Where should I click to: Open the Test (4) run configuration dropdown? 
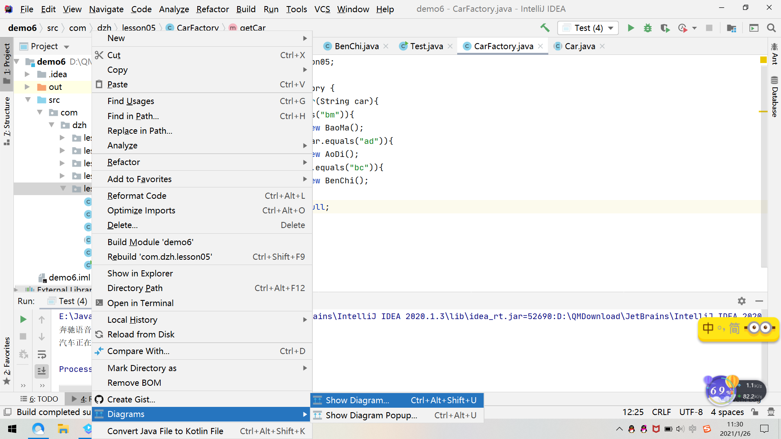(x=588, y=28)
